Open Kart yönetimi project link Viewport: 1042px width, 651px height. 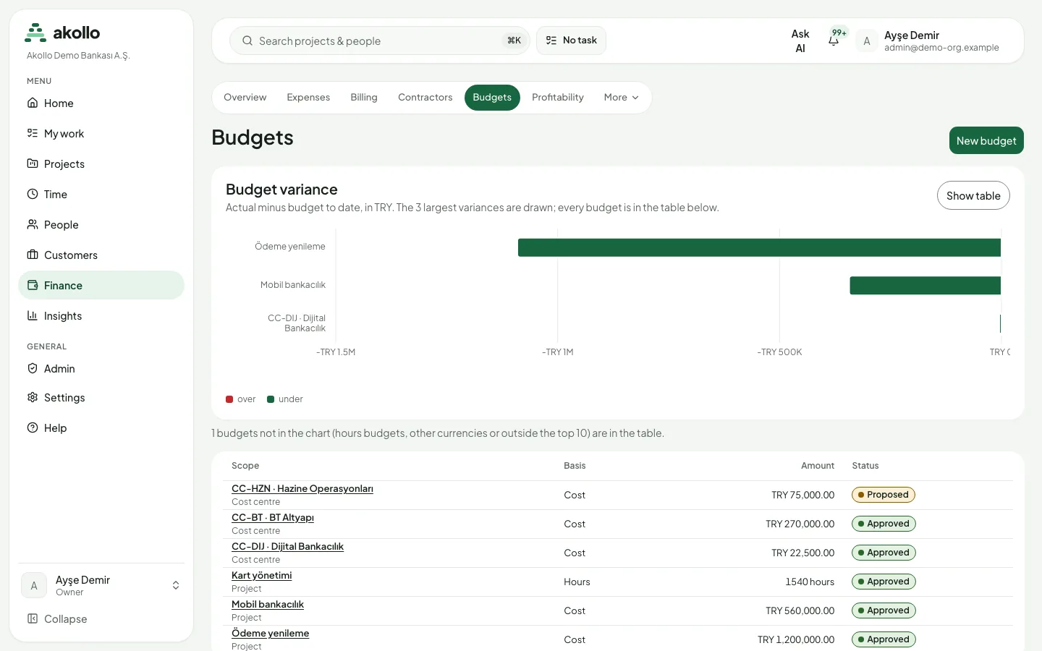pos(261,576)
